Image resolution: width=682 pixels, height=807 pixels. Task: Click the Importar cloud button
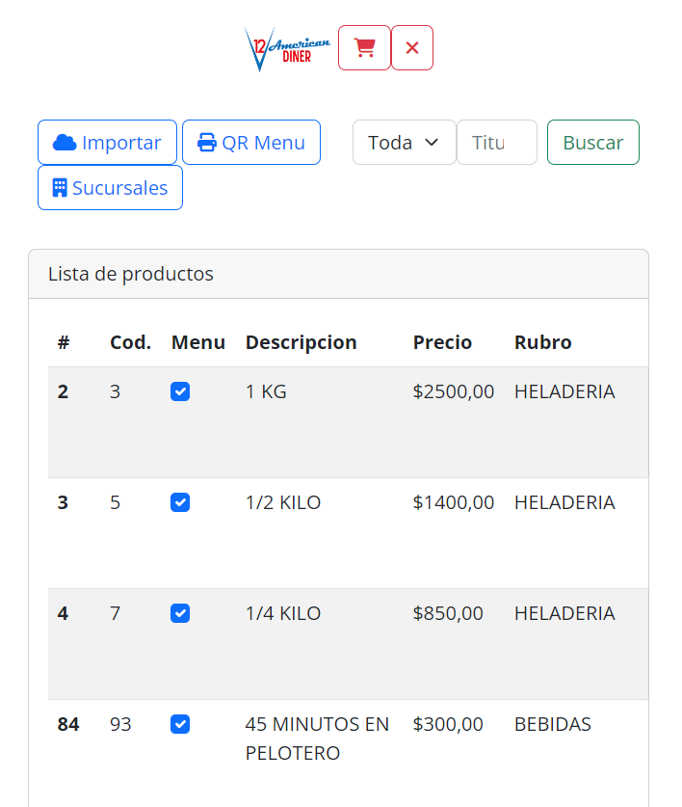click(x=107, y=143)
